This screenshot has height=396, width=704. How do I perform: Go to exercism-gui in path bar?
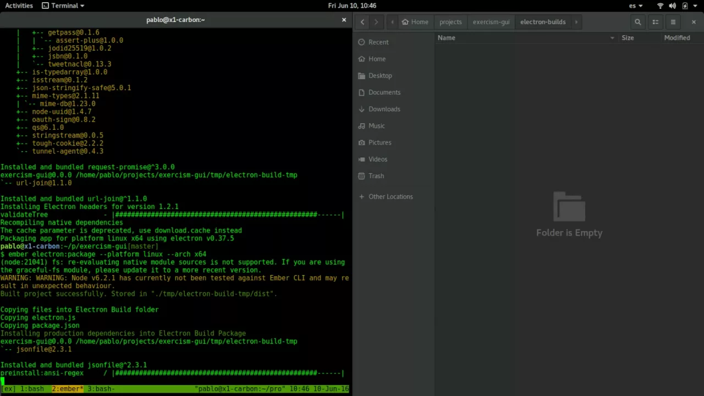pyautogui.click(x=491, y=22)
